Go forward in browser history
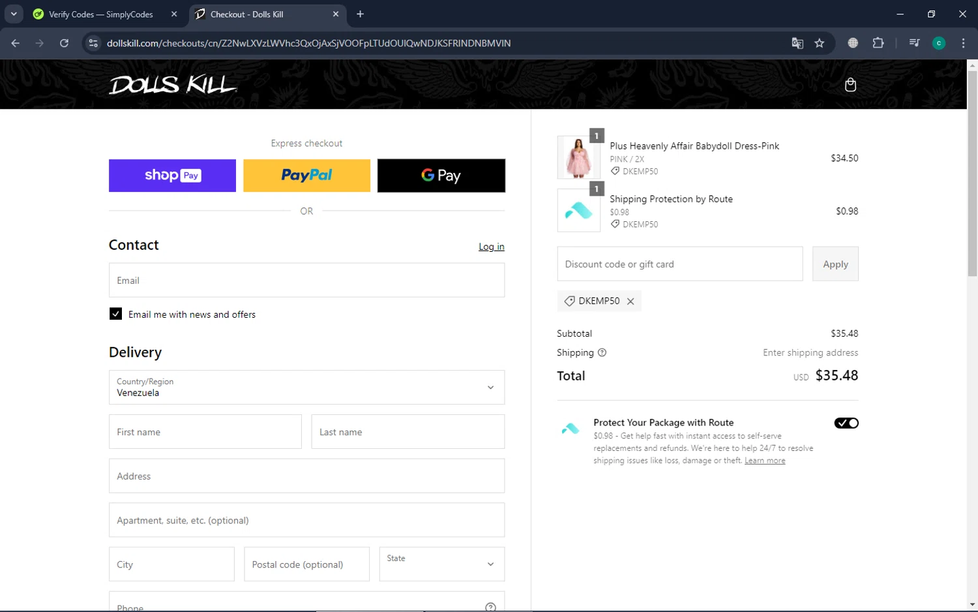Image resolution: width=978 pixels, height=612 pixels. [40, 43]
